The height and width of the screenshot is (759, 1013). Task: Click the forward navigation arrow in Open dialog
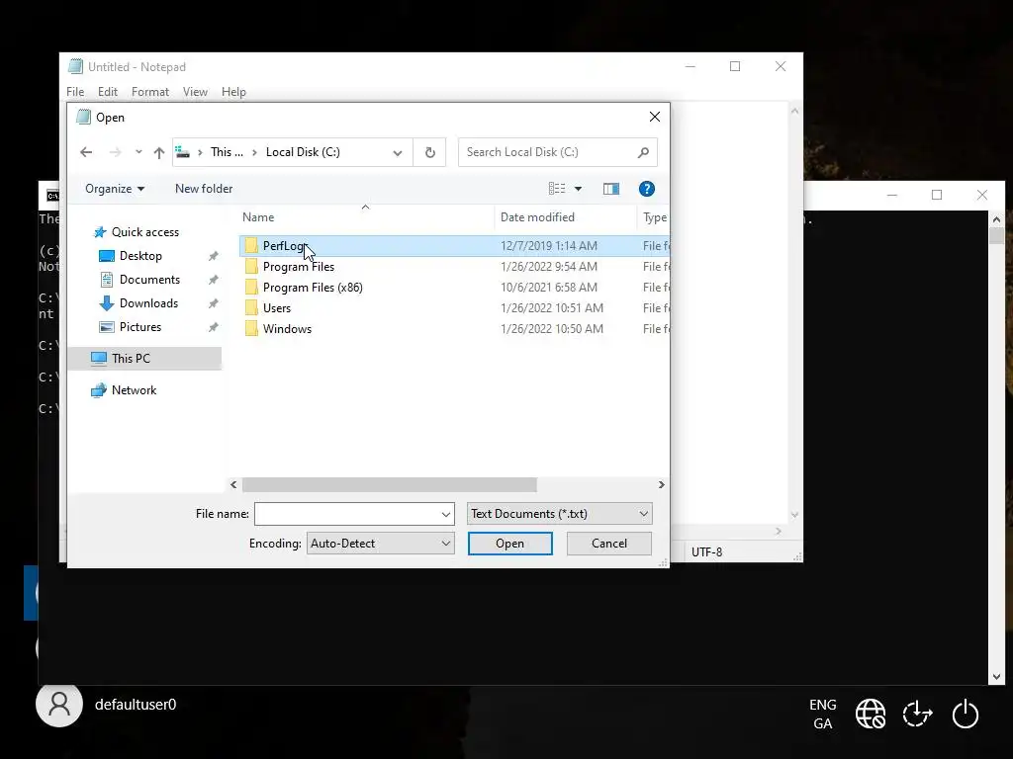click(x=115, y=152)
